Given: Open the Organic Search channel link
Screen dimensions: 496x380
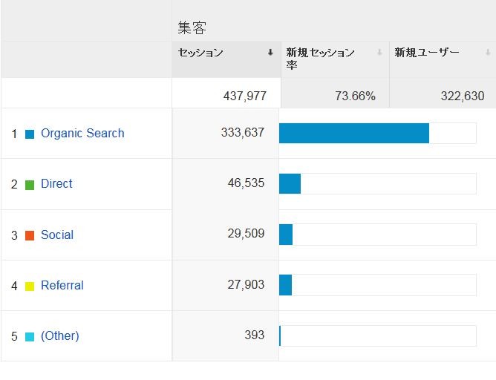Looking at the screenshot, I should [82, 134].
